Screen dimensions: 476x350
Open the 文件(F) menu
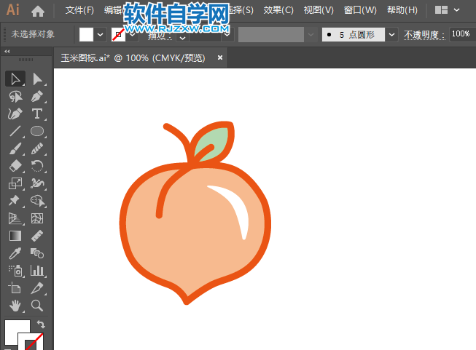[79, 10]
